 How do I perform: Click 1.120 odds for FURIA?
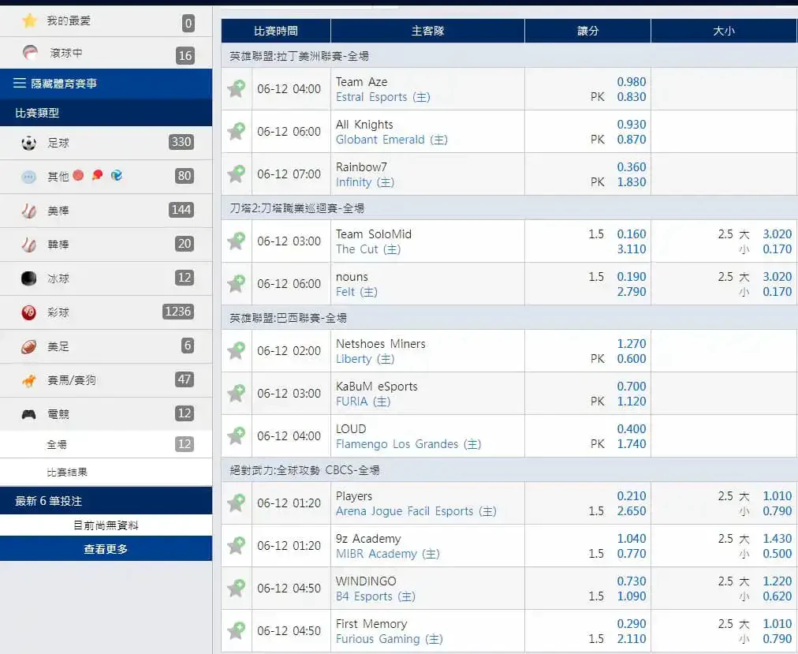coord(631,402)
